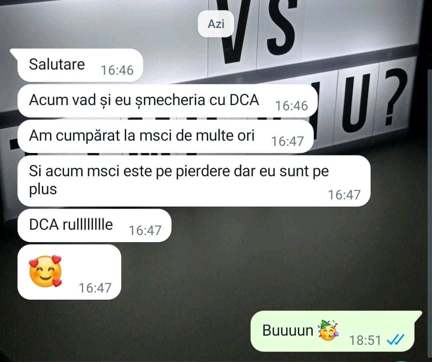The width and height of the screenshot is (432, 362).
Task: Select the 'Azi' date label
Action: click(216, 24)
